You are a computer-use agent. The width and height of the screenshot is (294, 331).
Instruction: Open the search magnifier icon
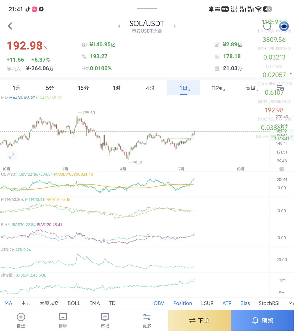tap(267, 26)
